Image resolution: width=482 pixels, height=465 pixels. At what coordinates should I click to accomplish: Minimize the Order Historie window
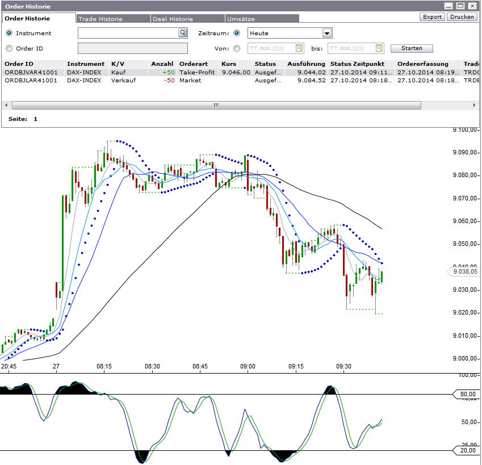coord(449,6)
